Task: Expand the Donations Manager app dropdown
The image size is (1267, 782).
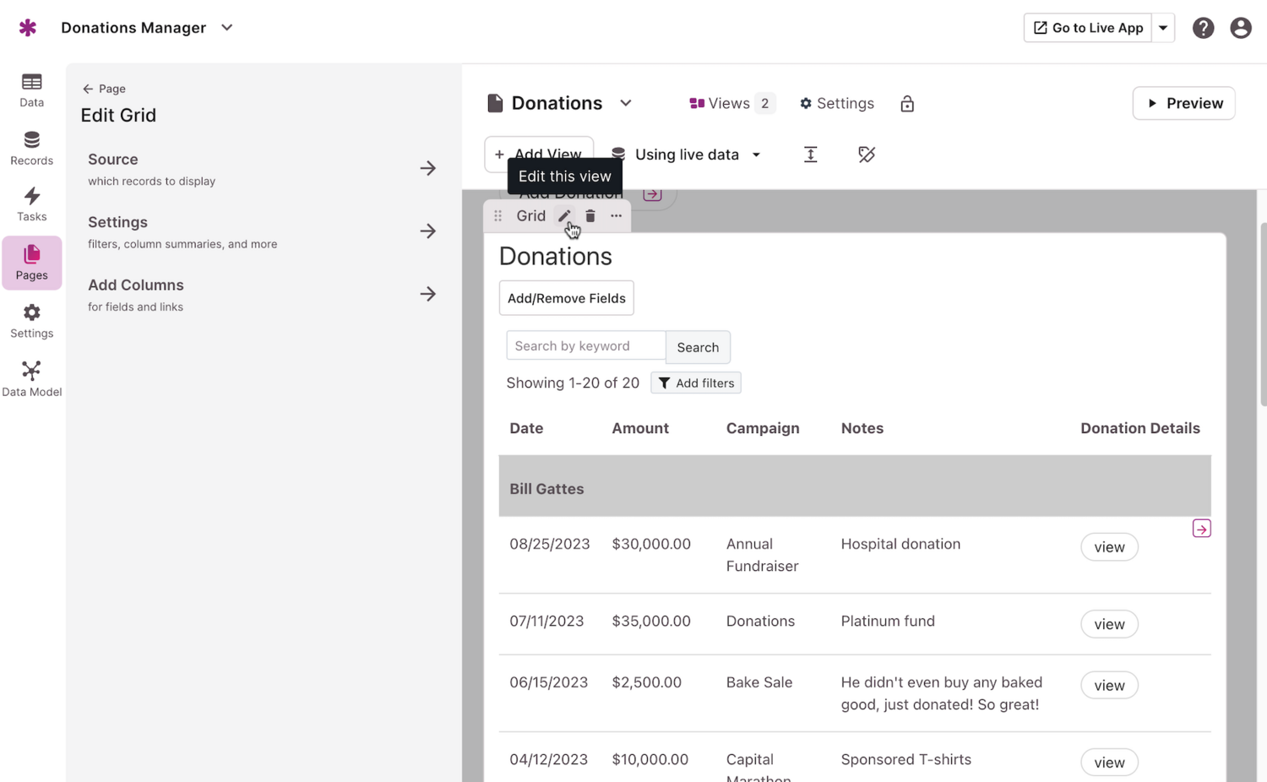Action: [x=227, y=28]
